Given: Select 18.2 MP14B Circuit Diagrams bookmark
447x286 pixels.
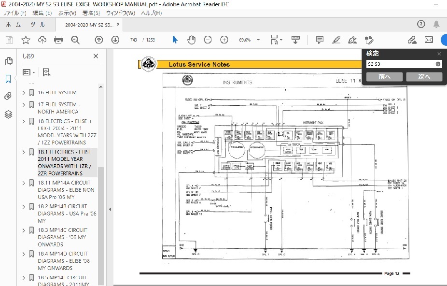Looking at the screenshot, I should (67, 214).
